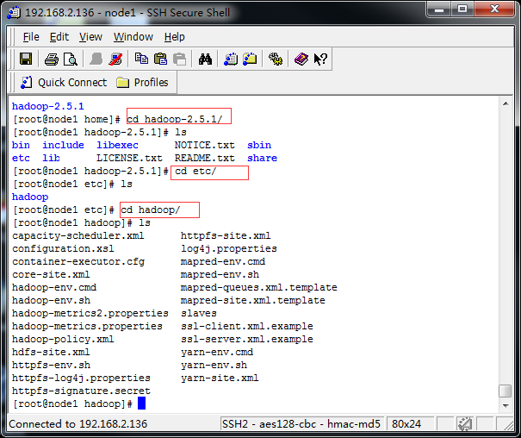521x438 pixels.
Task: Click the blue 'libexec' directory name
Action: click(x=117, y=145)
